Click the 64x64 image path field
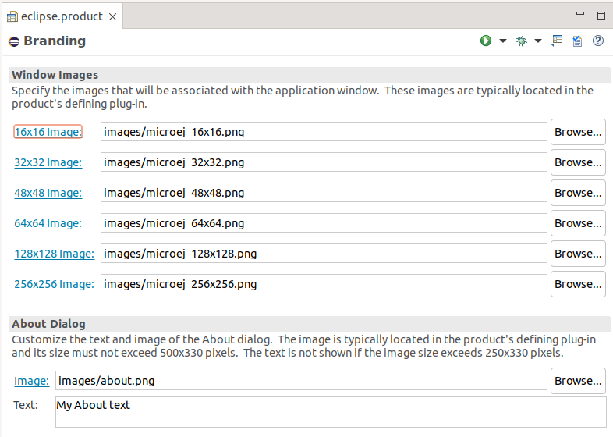The height and width of the screenshot is (437, 613). tap(324, 223)
